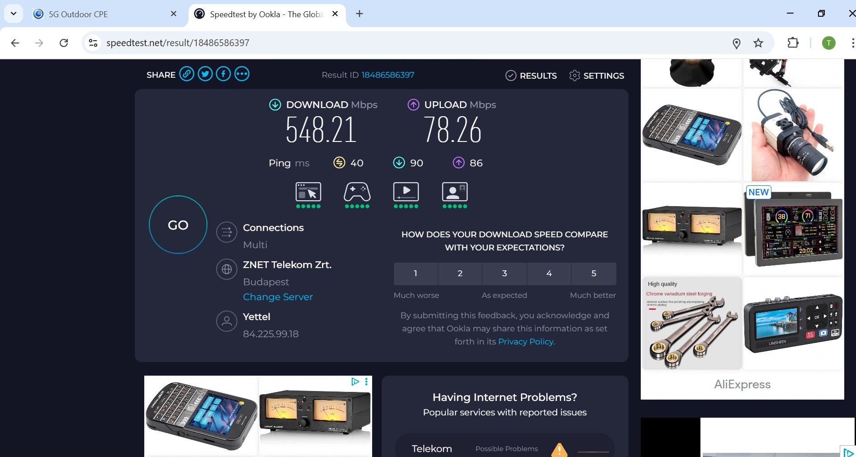Click the upload ping icon next to 86
Screen dimensions: 856x457
[459, 163]
